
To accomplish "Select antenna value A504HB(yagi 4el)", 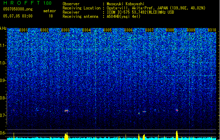I will point(123,16).
